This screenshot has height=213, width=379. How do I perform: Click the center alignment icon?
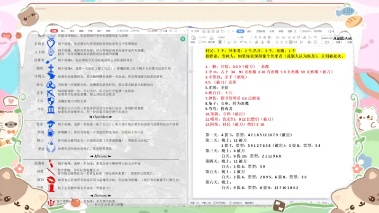point(281,42)
